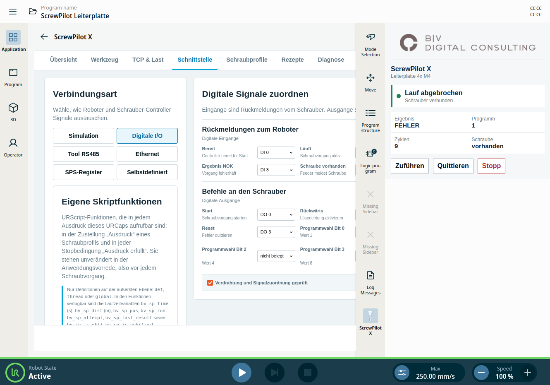Select Simulation connection type
550x385 pixels.
84,136
